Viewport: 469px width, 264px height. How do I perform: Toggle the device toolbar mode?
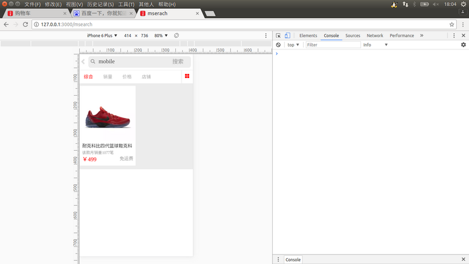point(287,35)
